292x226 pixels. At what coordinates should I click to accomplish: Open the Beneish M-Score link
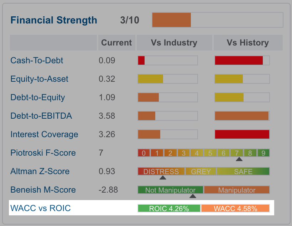point(43,190)
